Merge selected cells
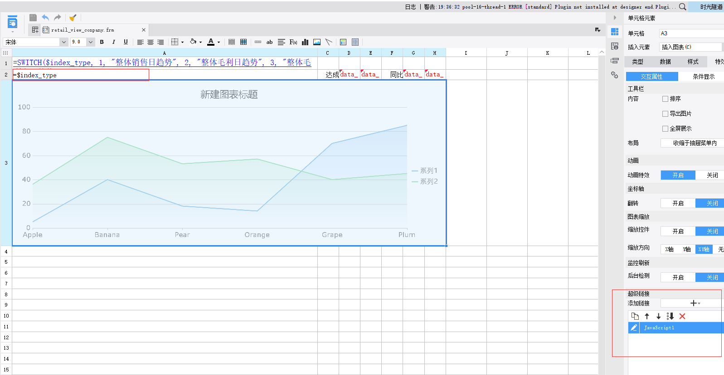Image resolution: width=724 pixels, height=375 pixels. point(232,42)
